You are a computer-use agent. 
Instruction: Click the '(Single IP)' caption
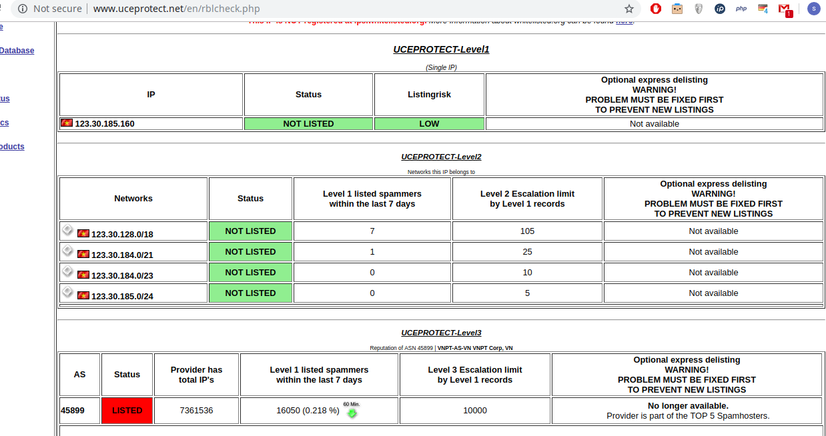(x=441, y=67)
